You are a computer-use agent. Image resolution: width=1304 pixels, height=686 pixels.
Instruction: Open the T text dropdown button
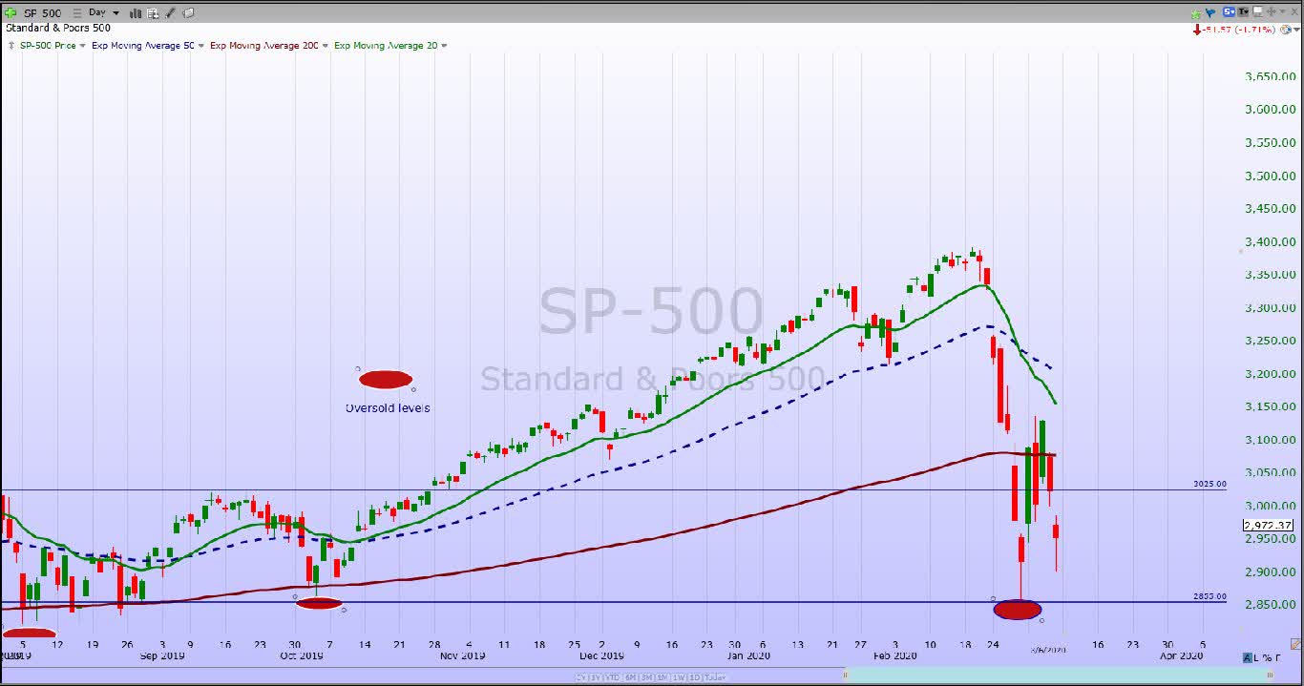click(x=1244, y=11)
